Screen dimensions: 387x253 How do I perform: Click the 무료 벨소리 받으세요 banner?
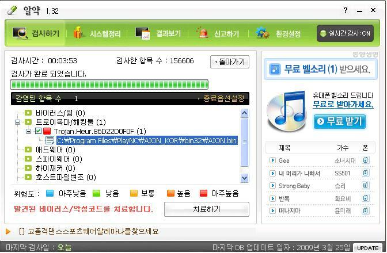pyautogui.click(x=321, y=69)
